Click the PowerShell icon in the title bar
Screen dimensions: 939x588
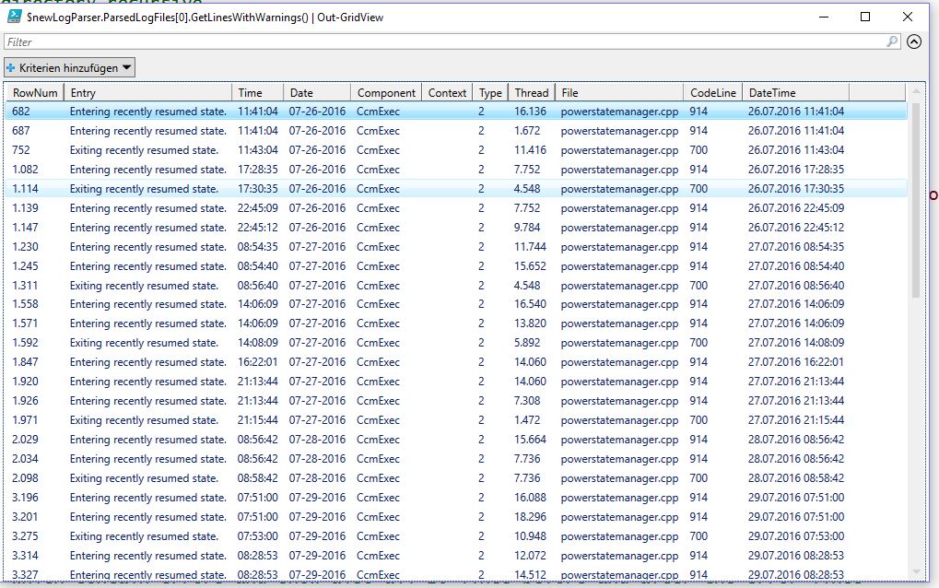coord(14,17)
